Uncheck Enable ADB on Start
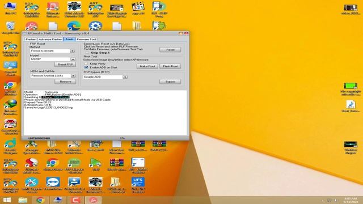 pos(86,67)
